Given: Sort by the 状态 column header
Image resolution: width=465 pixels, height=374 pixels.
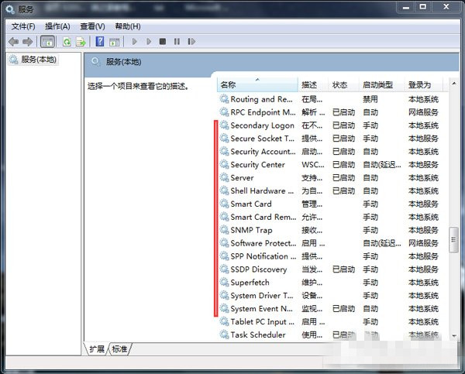Looking at the screenshot, I should (x=344, y=85).
